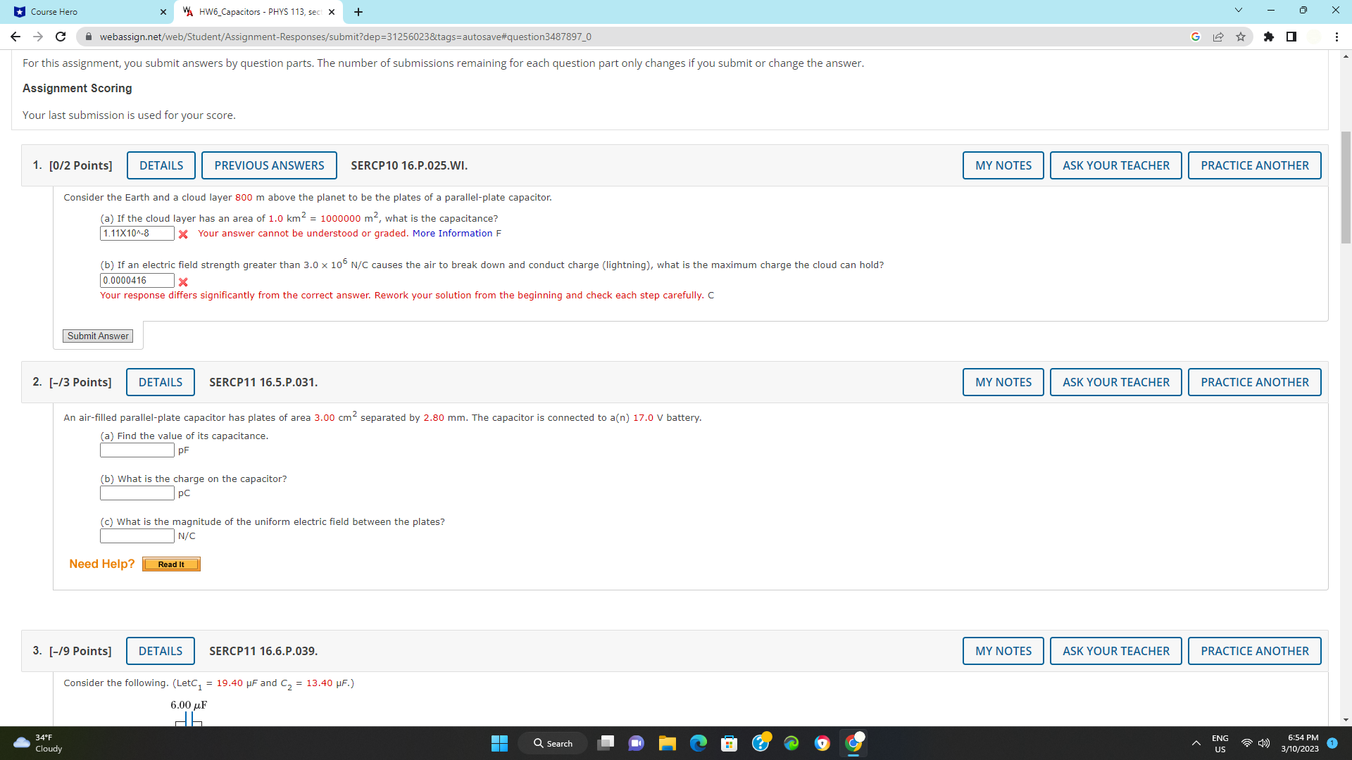Click the capacitance pF input field
Image resolution: width=1352 pixels, height=760 pixels.
[137, 450]
